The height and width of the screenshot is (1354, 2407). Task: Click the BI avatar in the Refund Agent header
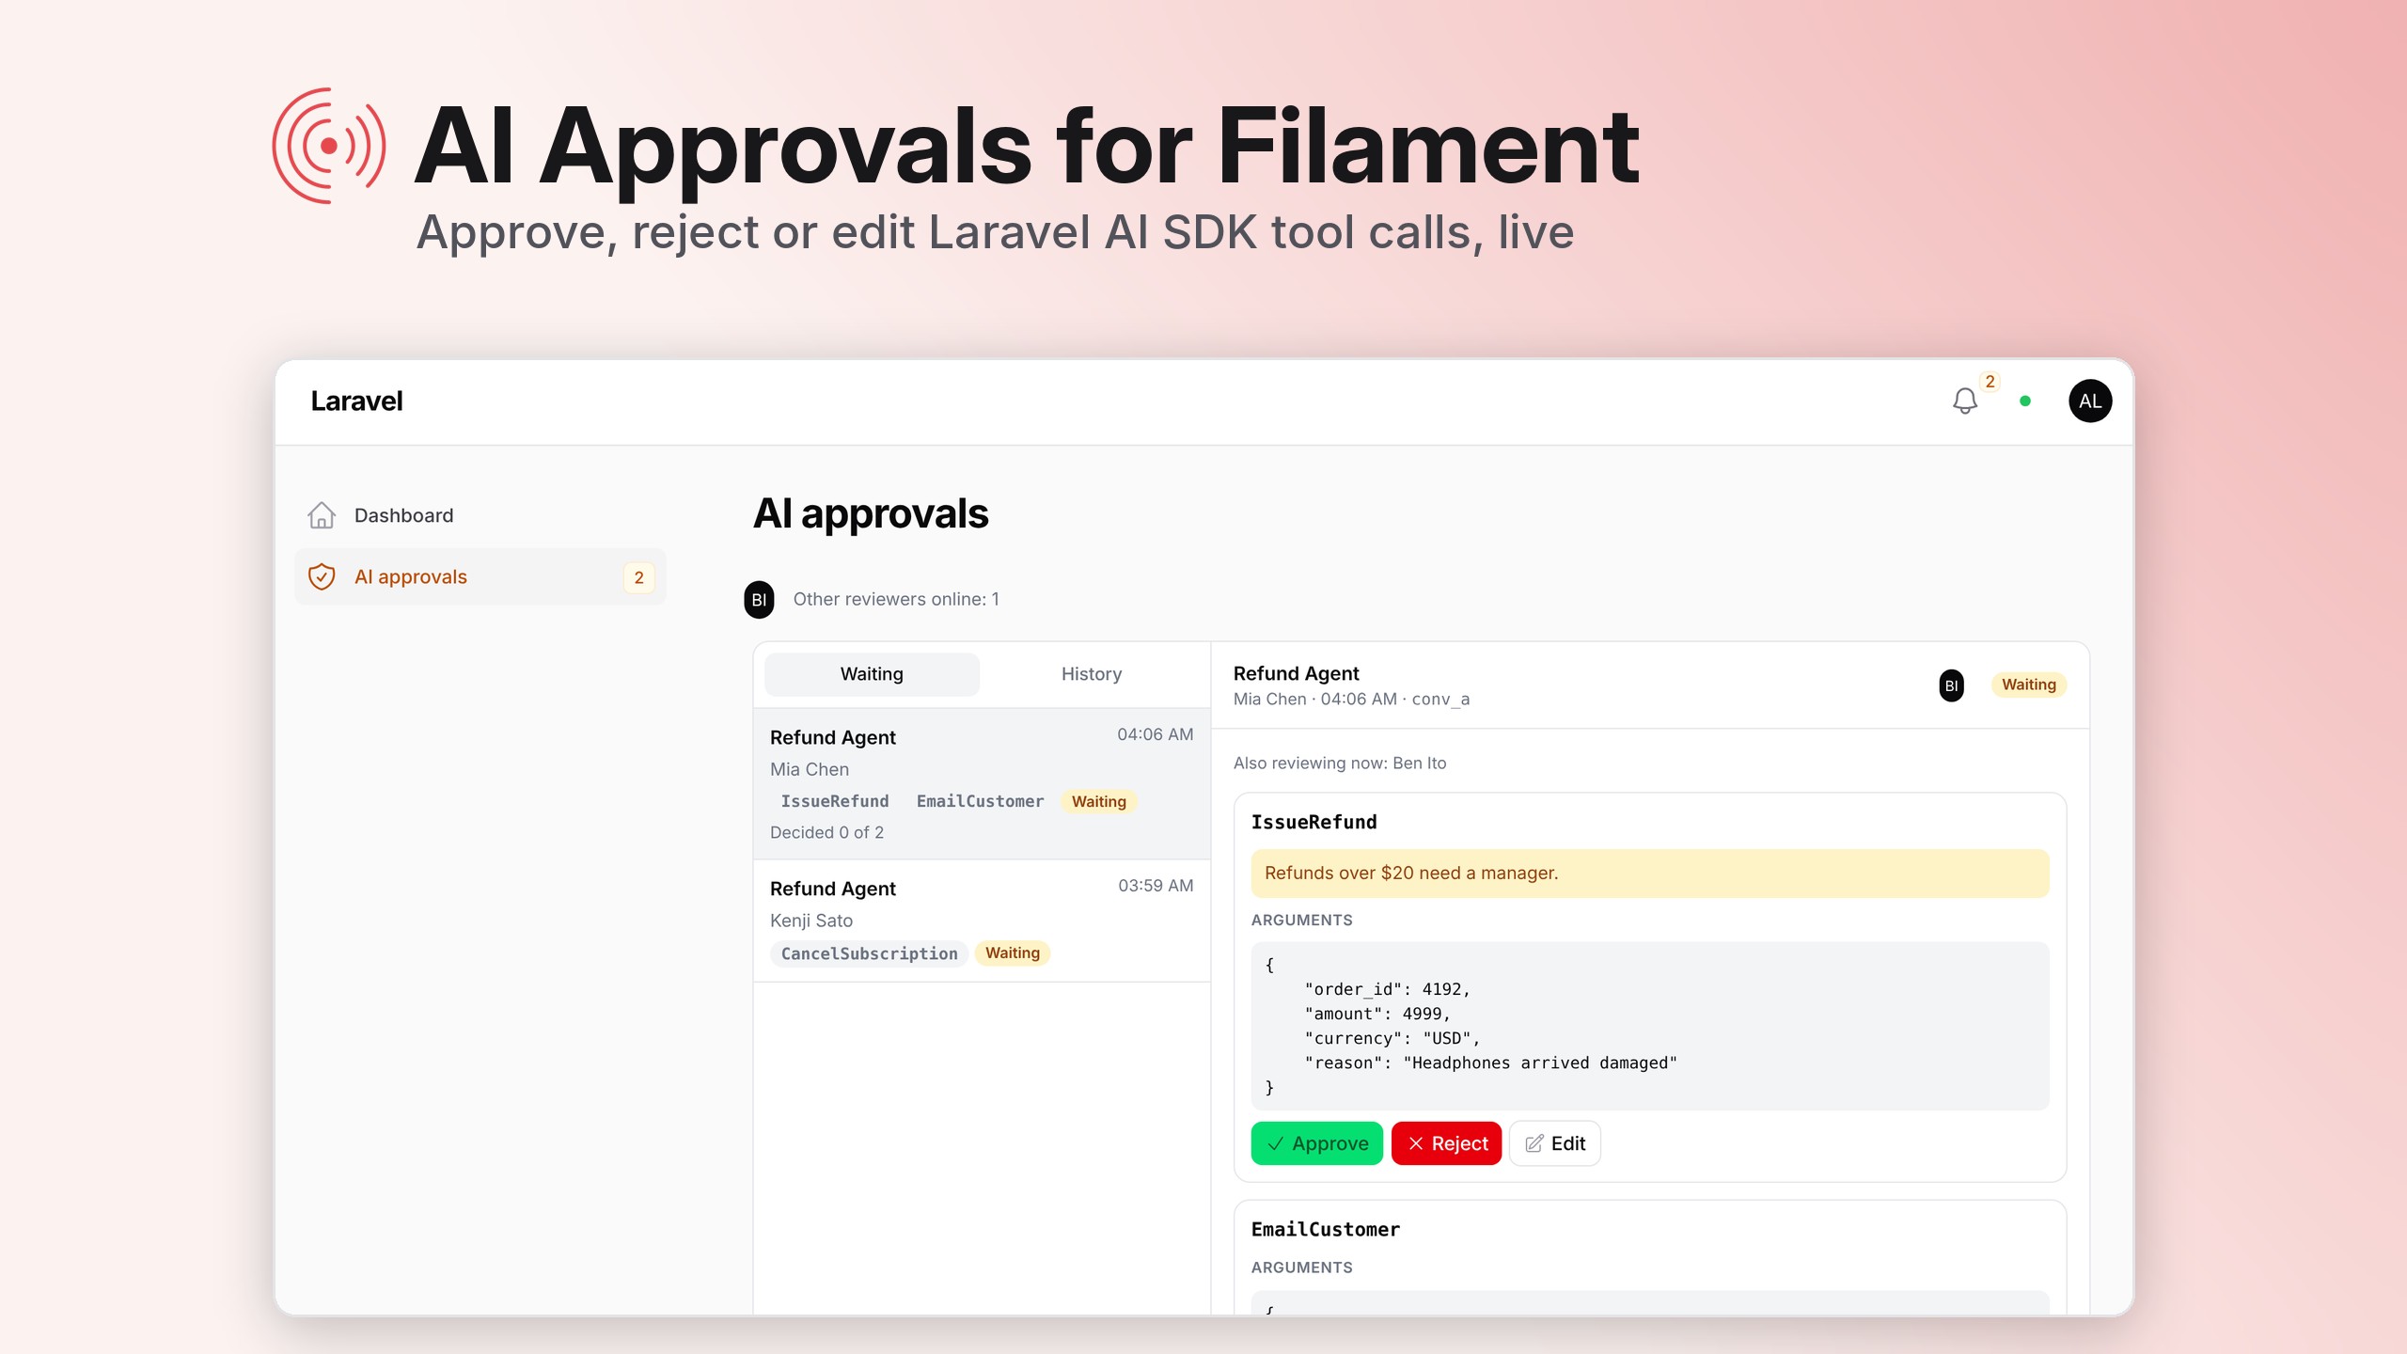click(1951, 685)
